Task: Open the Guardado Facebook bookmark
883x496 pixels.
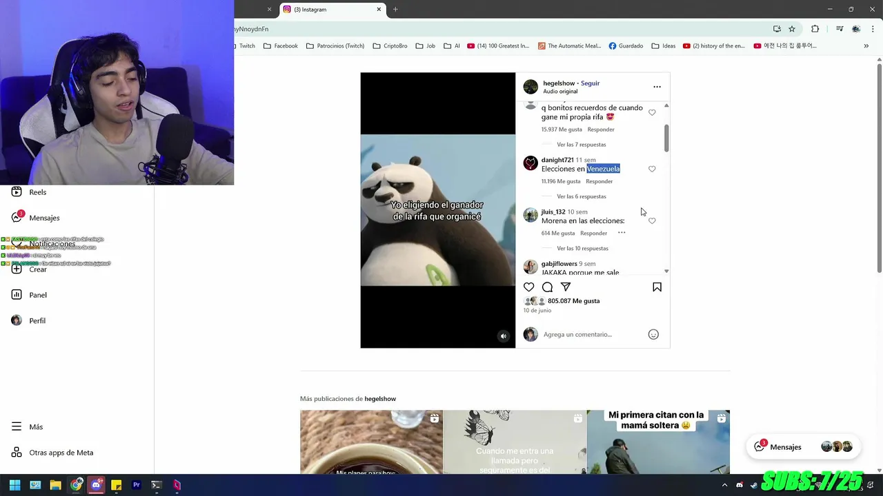Action: (x=625, y=46)
